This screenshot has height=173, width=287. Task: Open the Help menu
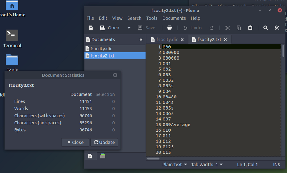[195, 18]
